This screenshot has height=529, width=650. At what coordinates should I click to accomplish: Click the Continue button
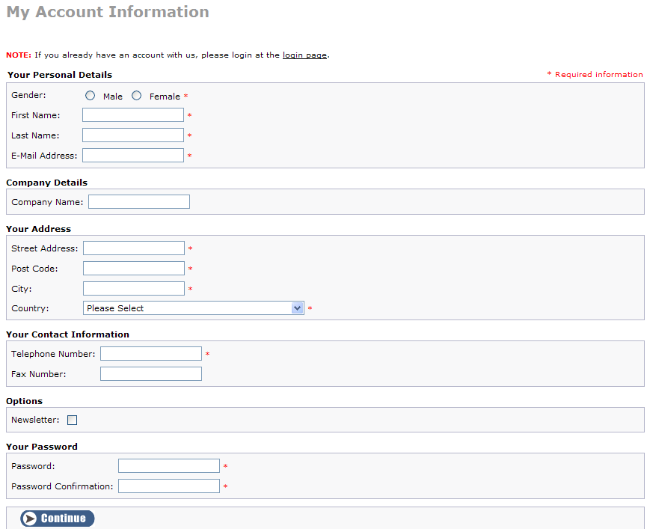[x=57, y=519]
